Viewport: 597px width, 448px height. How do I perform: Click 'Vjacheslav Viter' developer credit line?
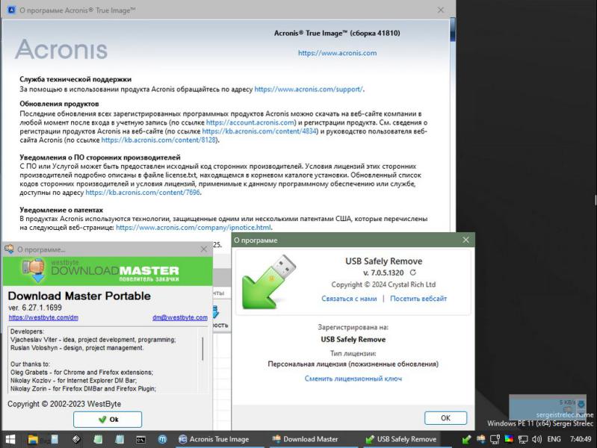pyautogui.click(x=93, y=340)
